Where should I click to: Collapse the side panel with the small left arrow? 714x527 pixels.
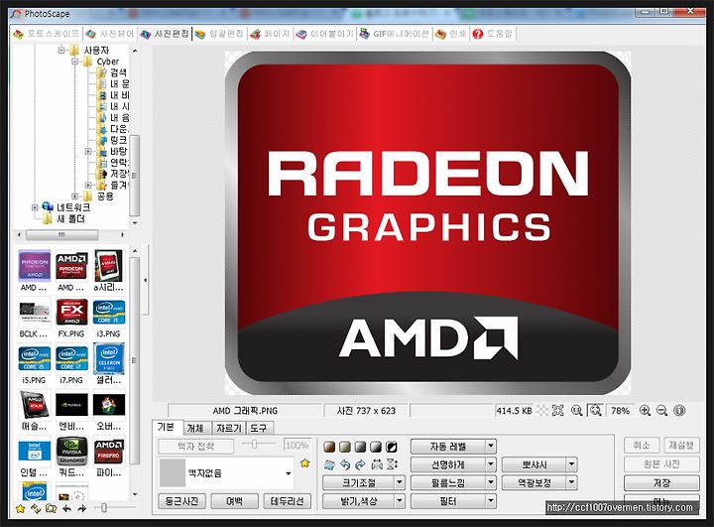(145, 280)
